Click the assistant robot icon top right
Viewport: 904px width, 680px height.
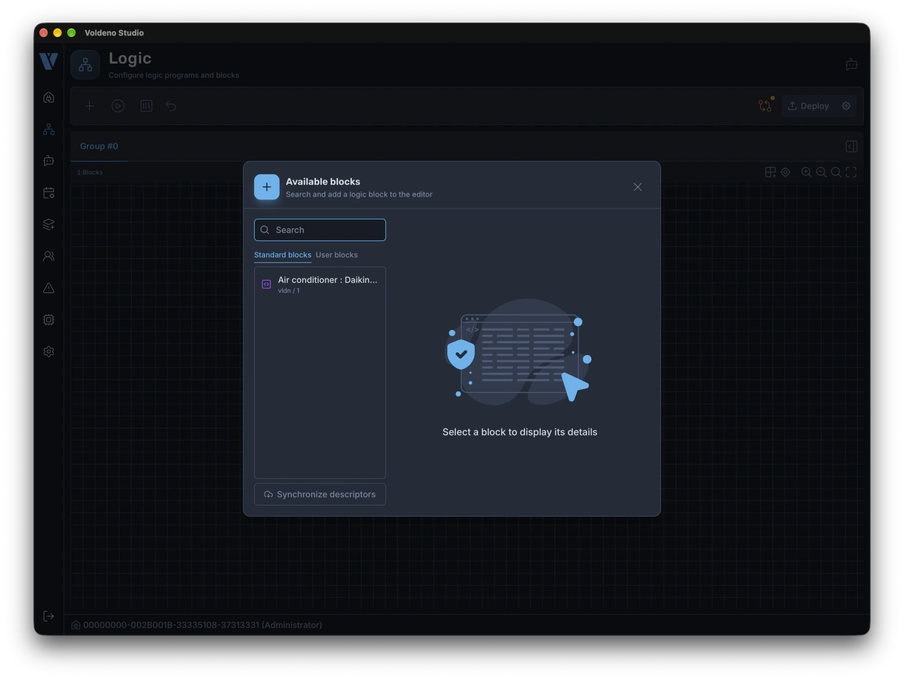pos(851,64)
